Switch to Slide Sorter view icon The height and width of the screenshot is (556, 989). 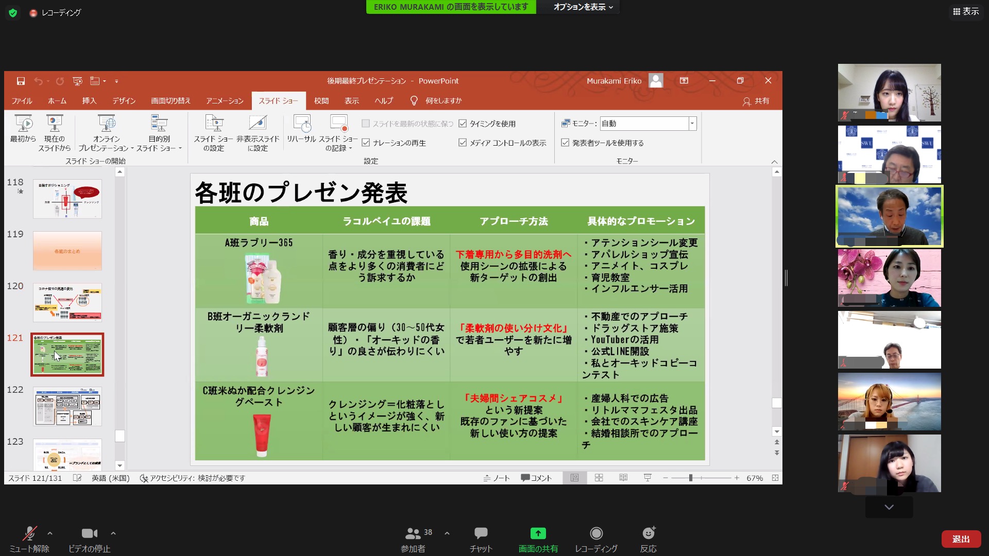(599, 478)
